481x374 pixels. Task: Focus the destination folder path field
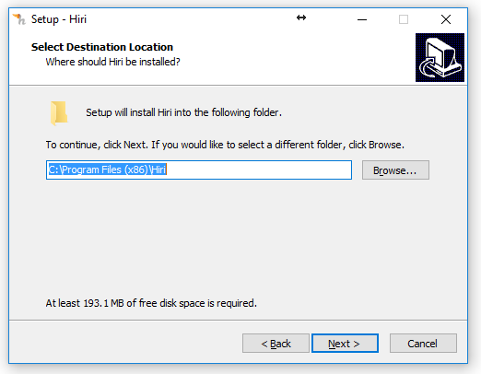(199, 169)
